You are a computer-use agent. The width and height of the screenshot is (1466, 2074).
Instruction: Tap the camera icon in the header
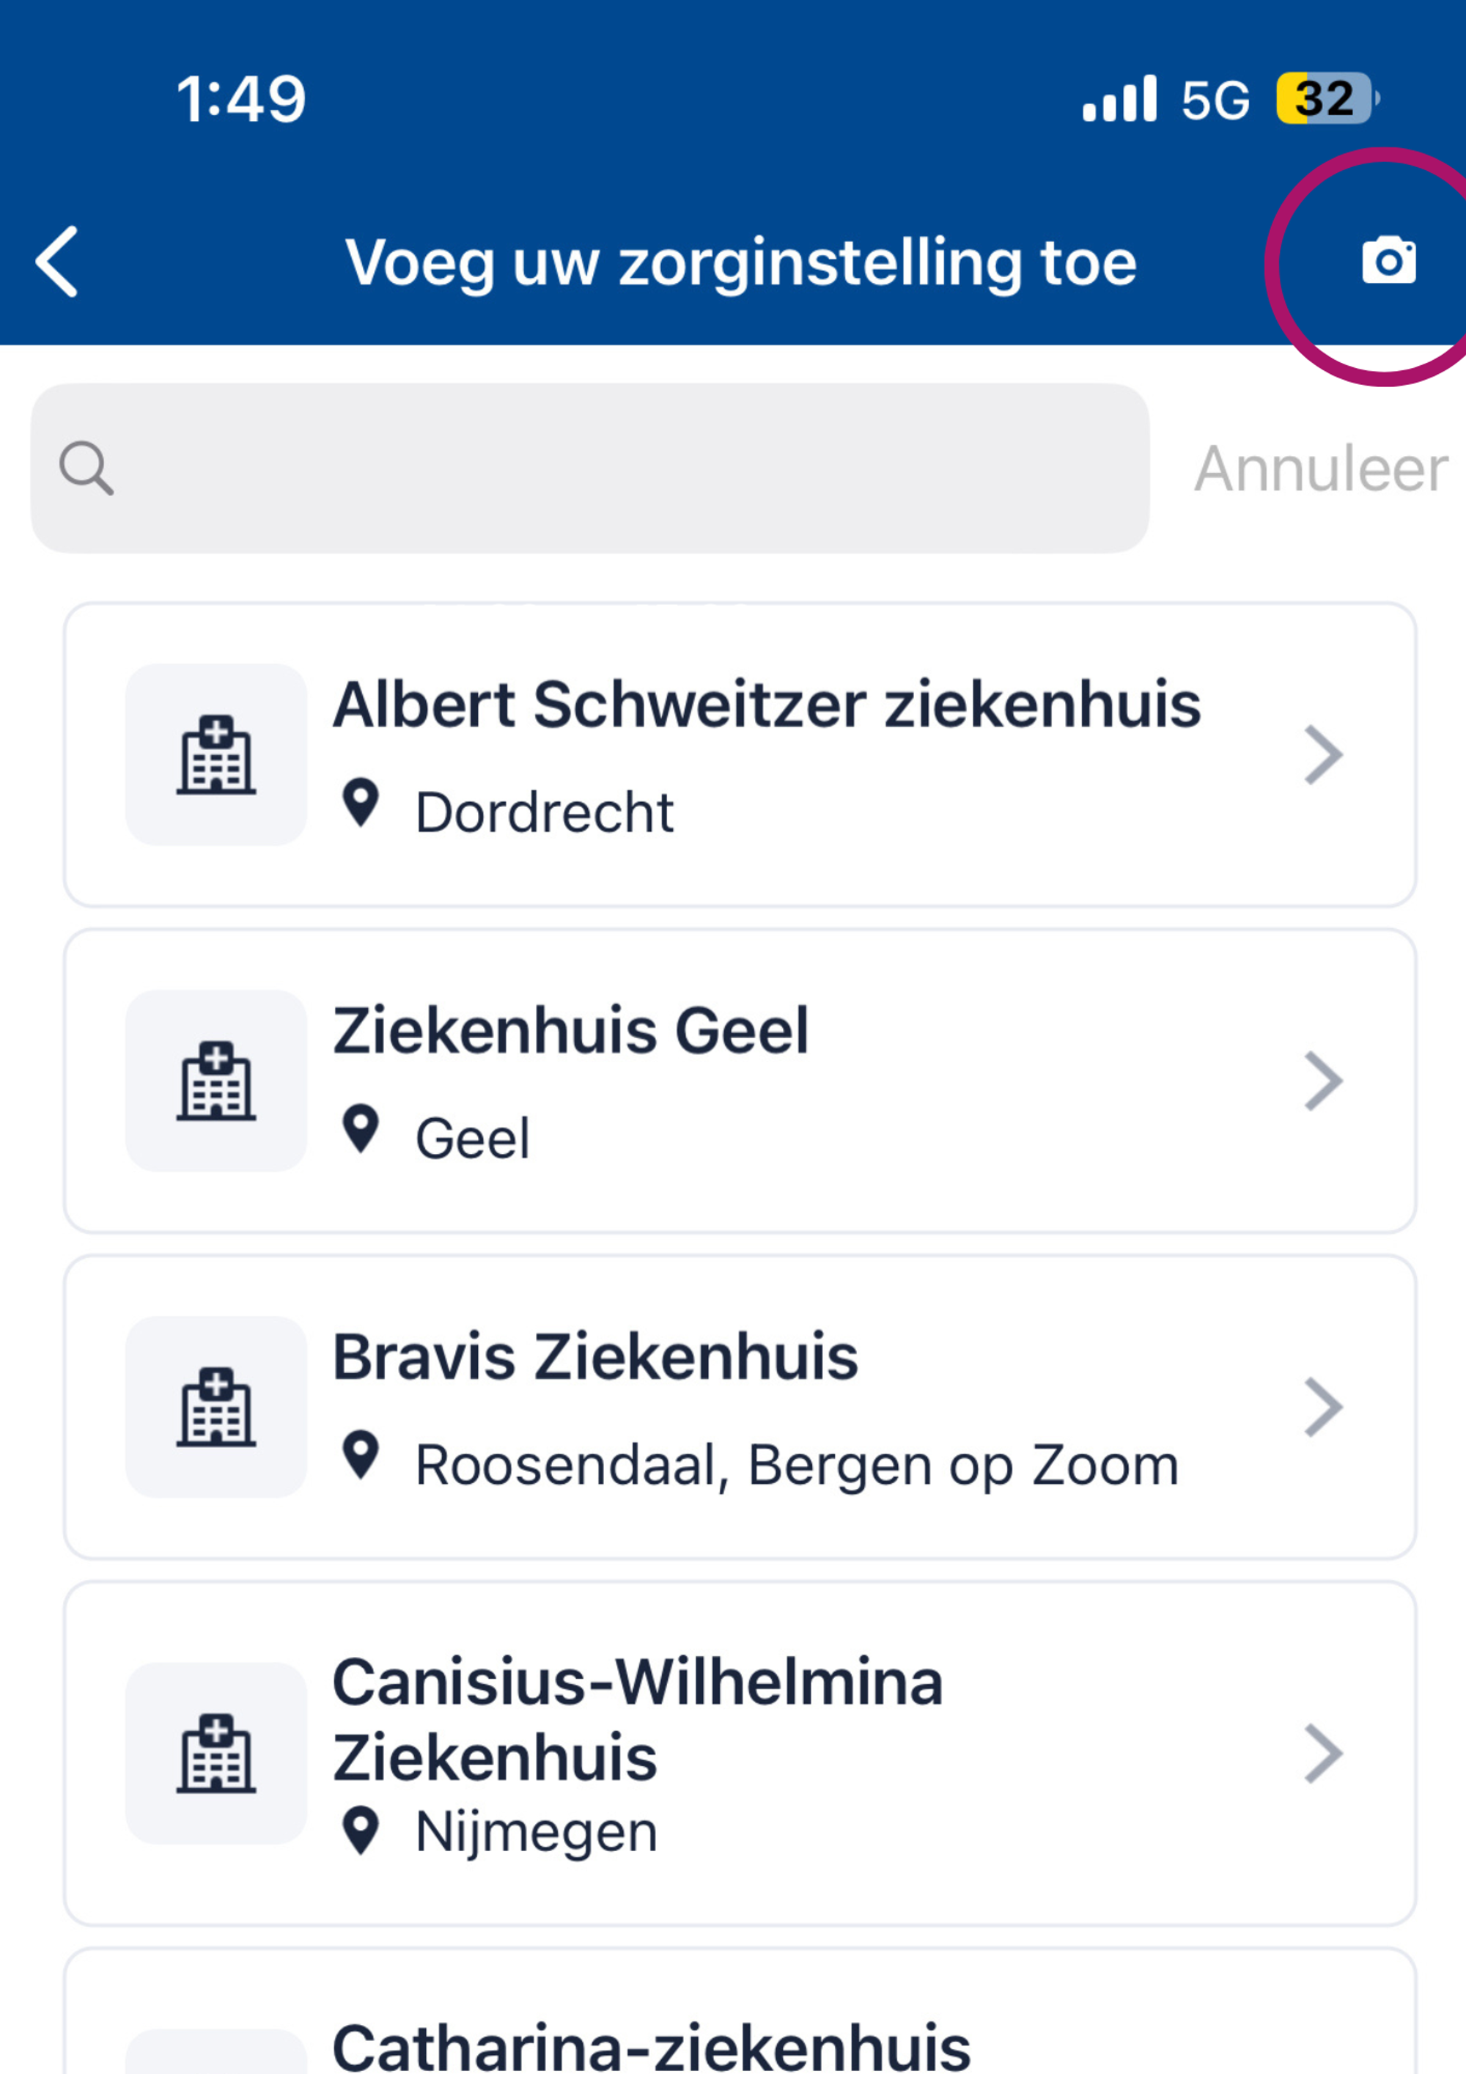point(1388,261)
